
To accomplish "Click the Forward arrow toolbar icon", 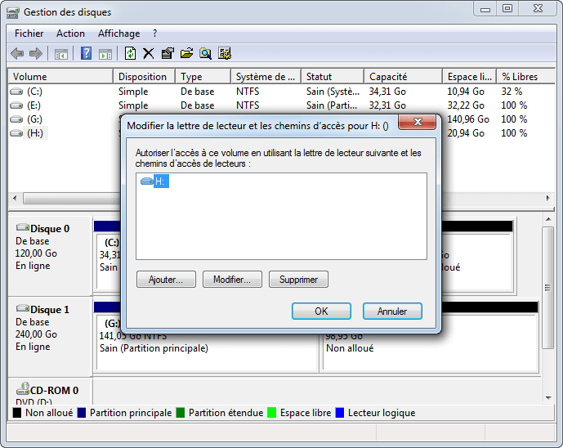I will 36,54.
